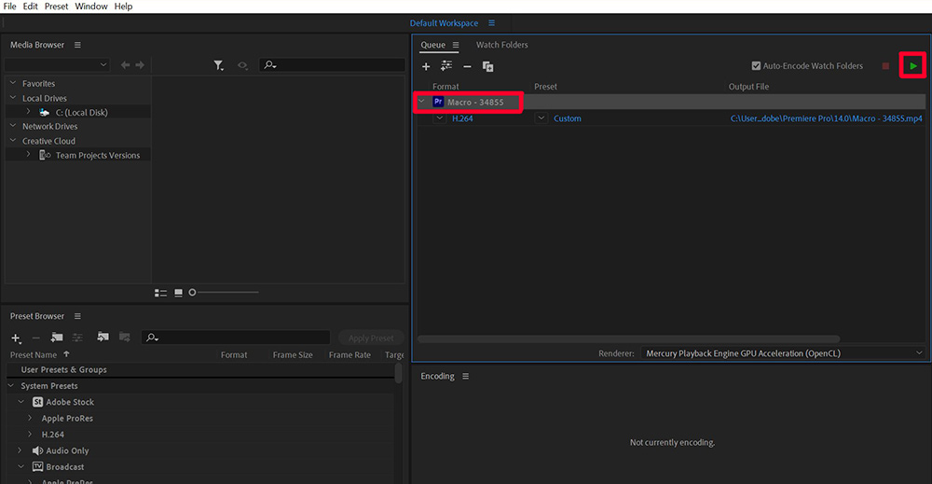Screen dimensions: 932x484
Task: Collapse the Network Drives section
Action: [x=13, y=126]
